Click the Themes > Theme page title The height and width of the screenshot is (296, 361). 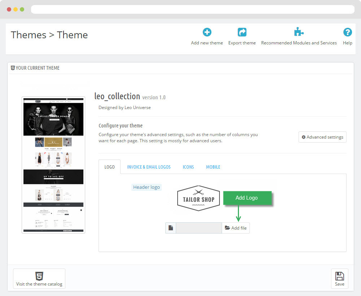coord(49,35)
